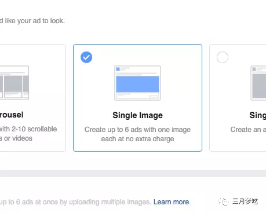266x213 pixels.
Task: Click the Carousel format preview illustration
Action: (x=14, y=83)
